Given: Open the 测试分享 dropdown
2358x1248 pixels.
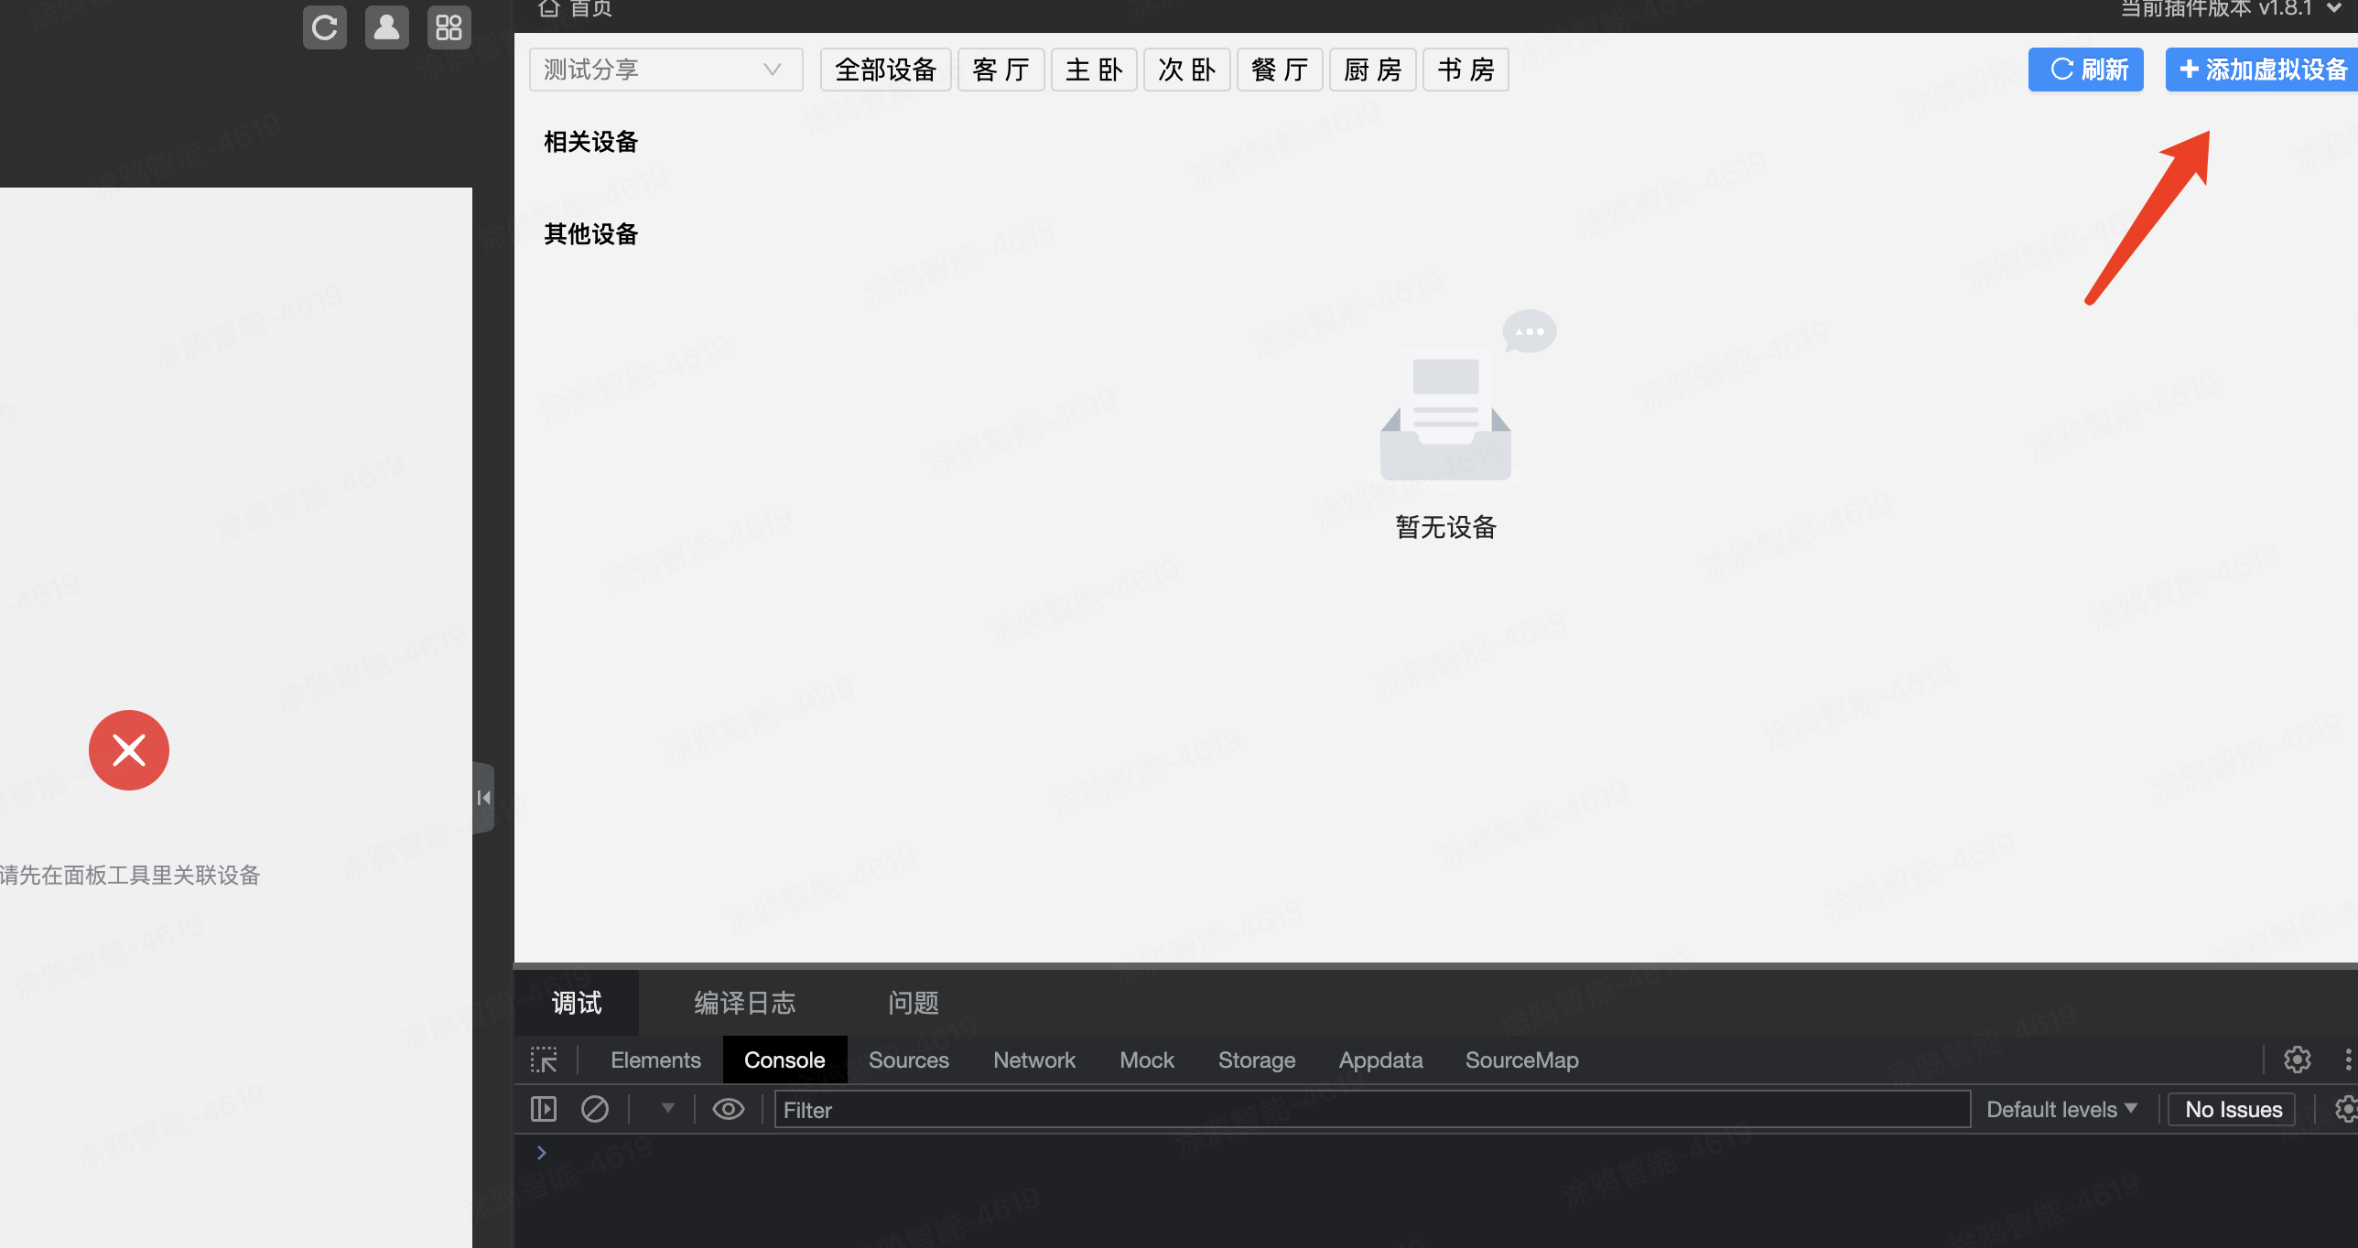Looking at the screenshot, I should point(665,70).
